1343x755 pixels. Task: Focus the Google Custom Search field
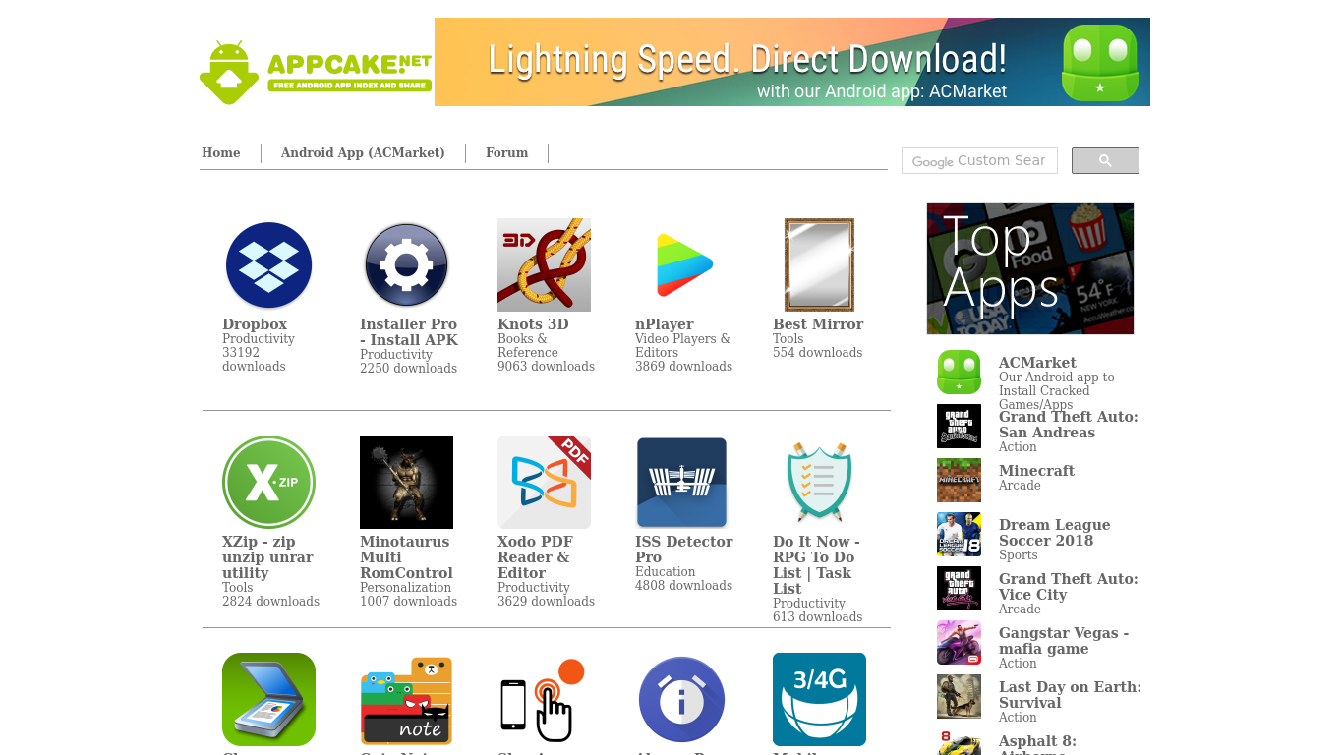pyautogui.click(x=979, y=161)
